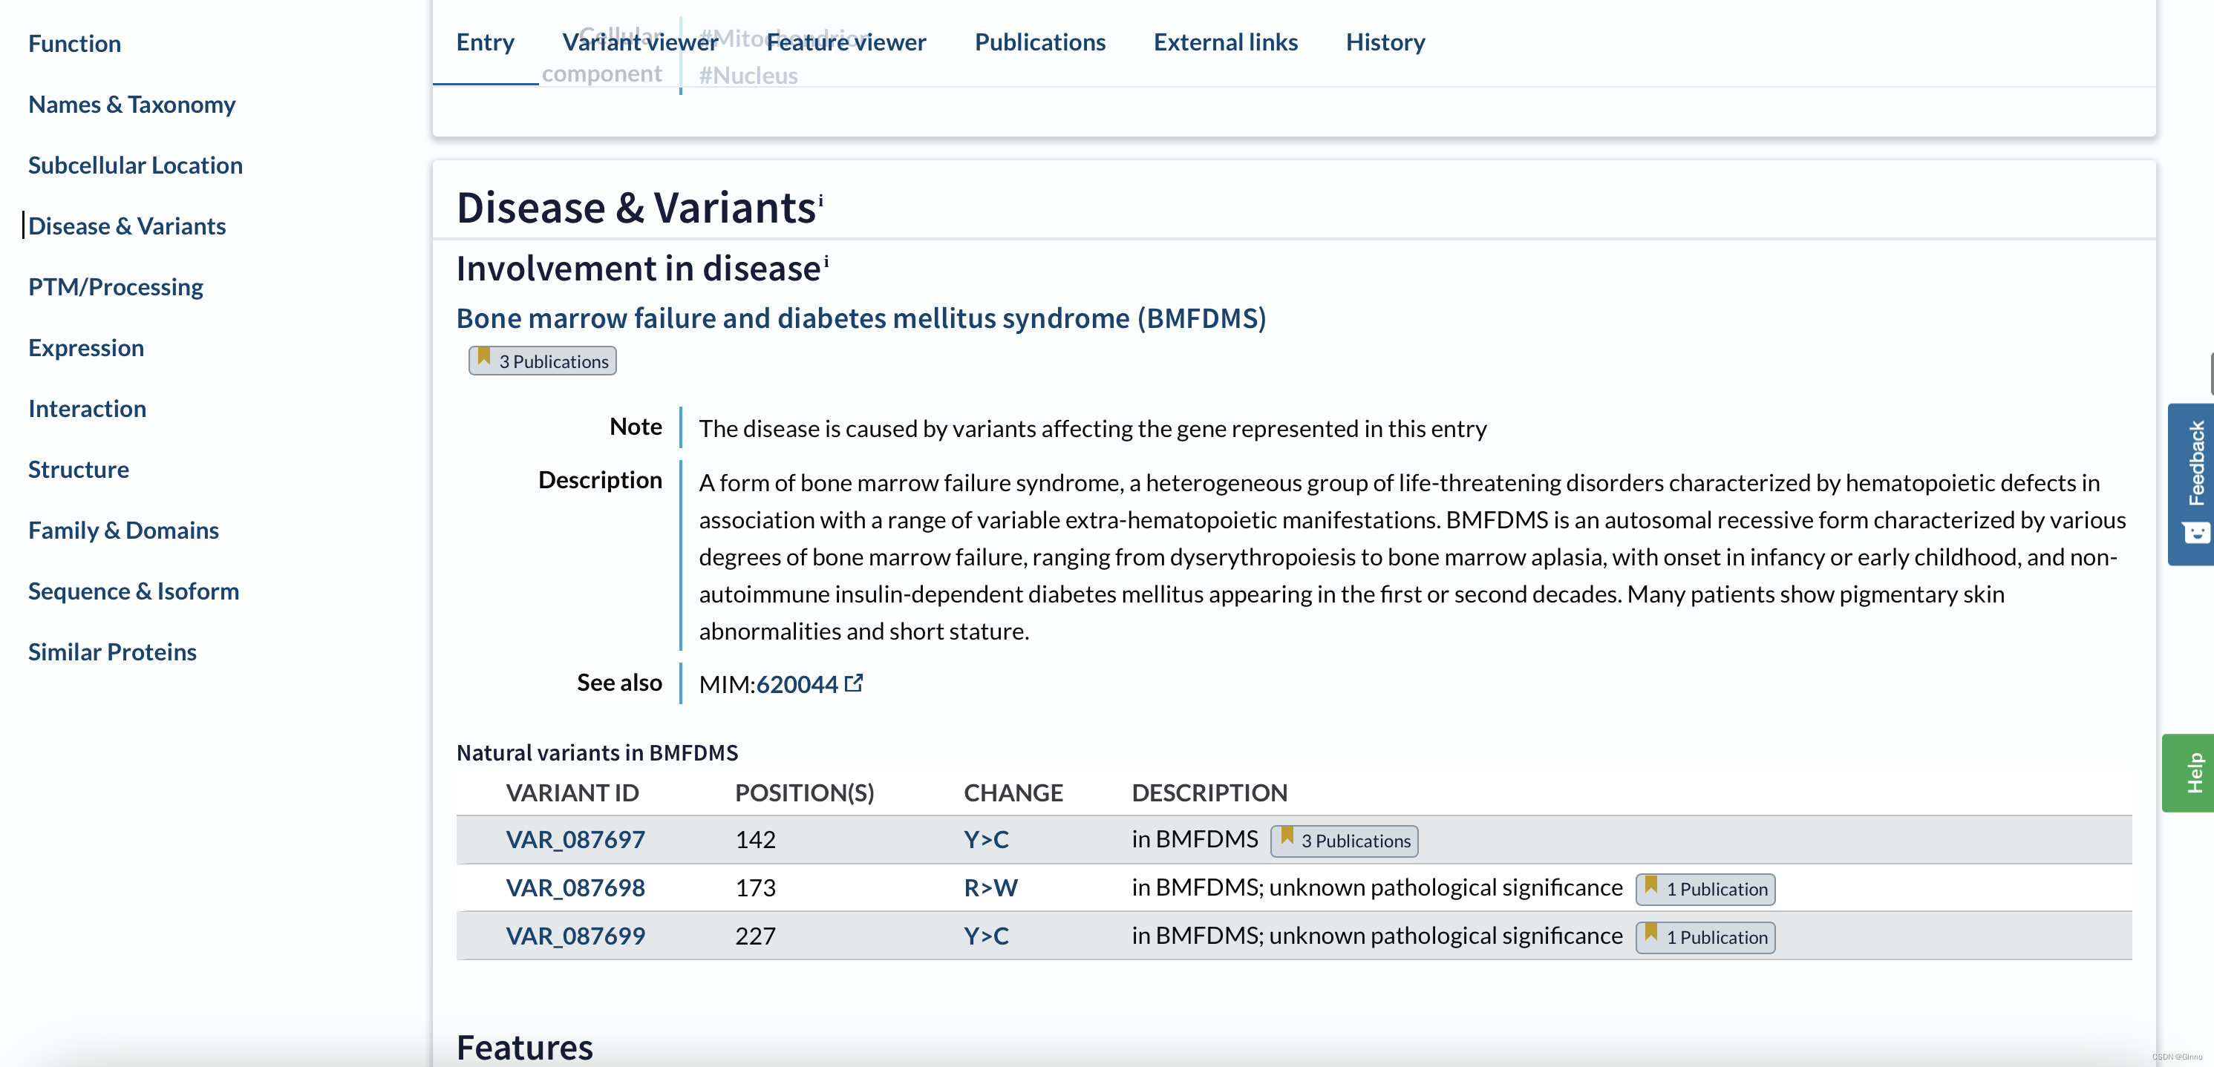Click the VARIANT ID column header
Screen dimensions: 2214x1067
point(572,792)
